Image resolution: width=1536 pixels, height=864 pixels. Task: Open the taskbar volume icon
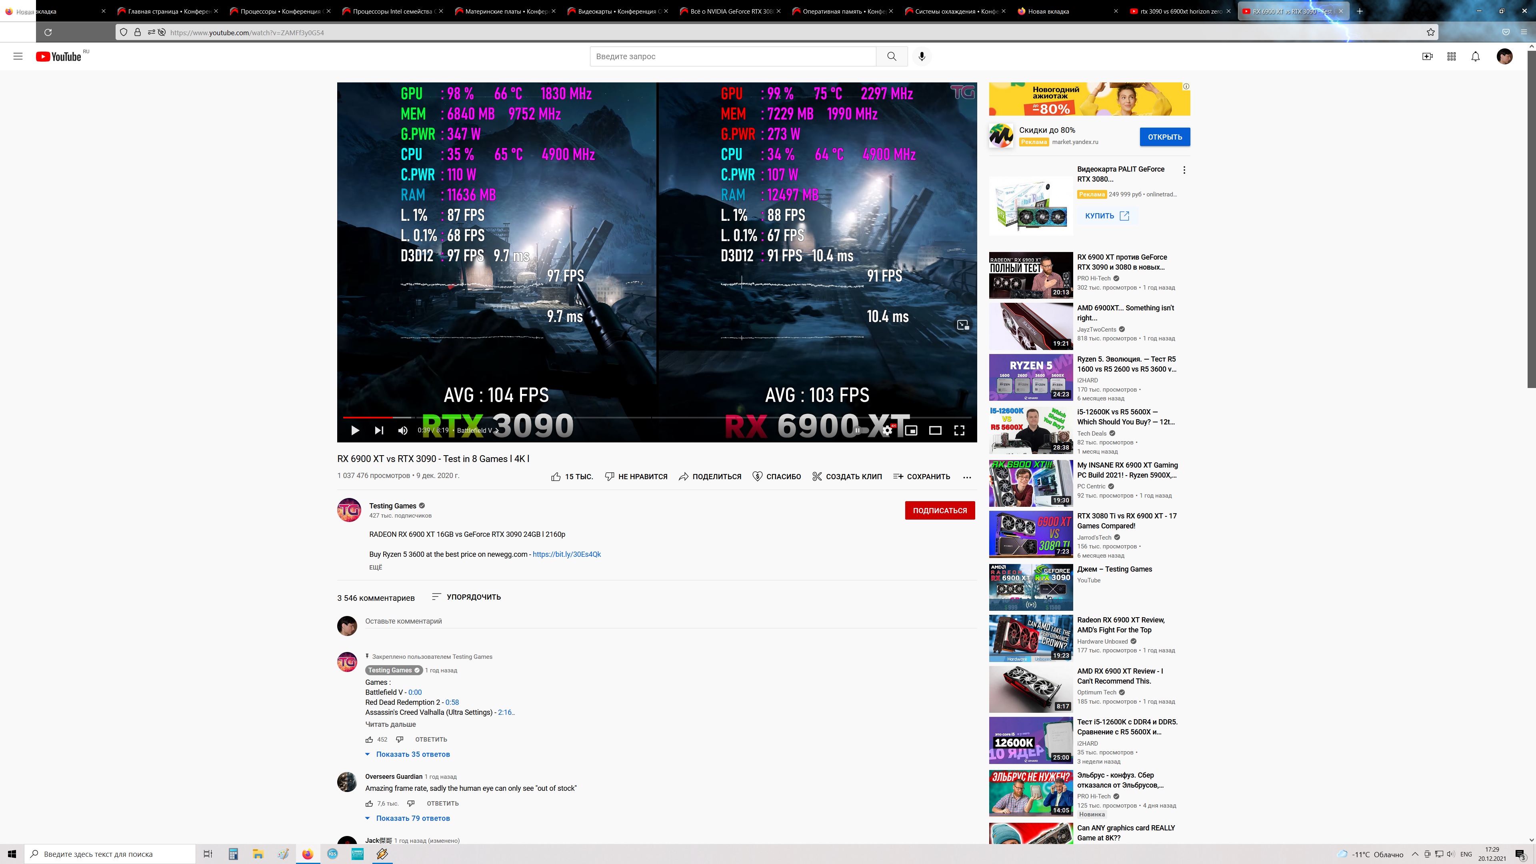coord(1450,854)
